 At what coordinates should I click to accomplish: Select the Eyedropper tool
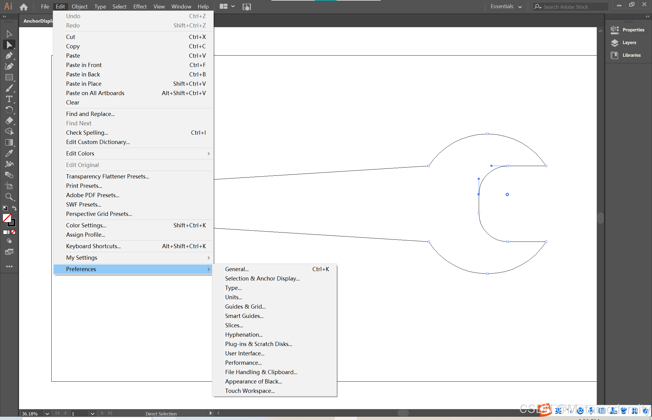point(9,153)
